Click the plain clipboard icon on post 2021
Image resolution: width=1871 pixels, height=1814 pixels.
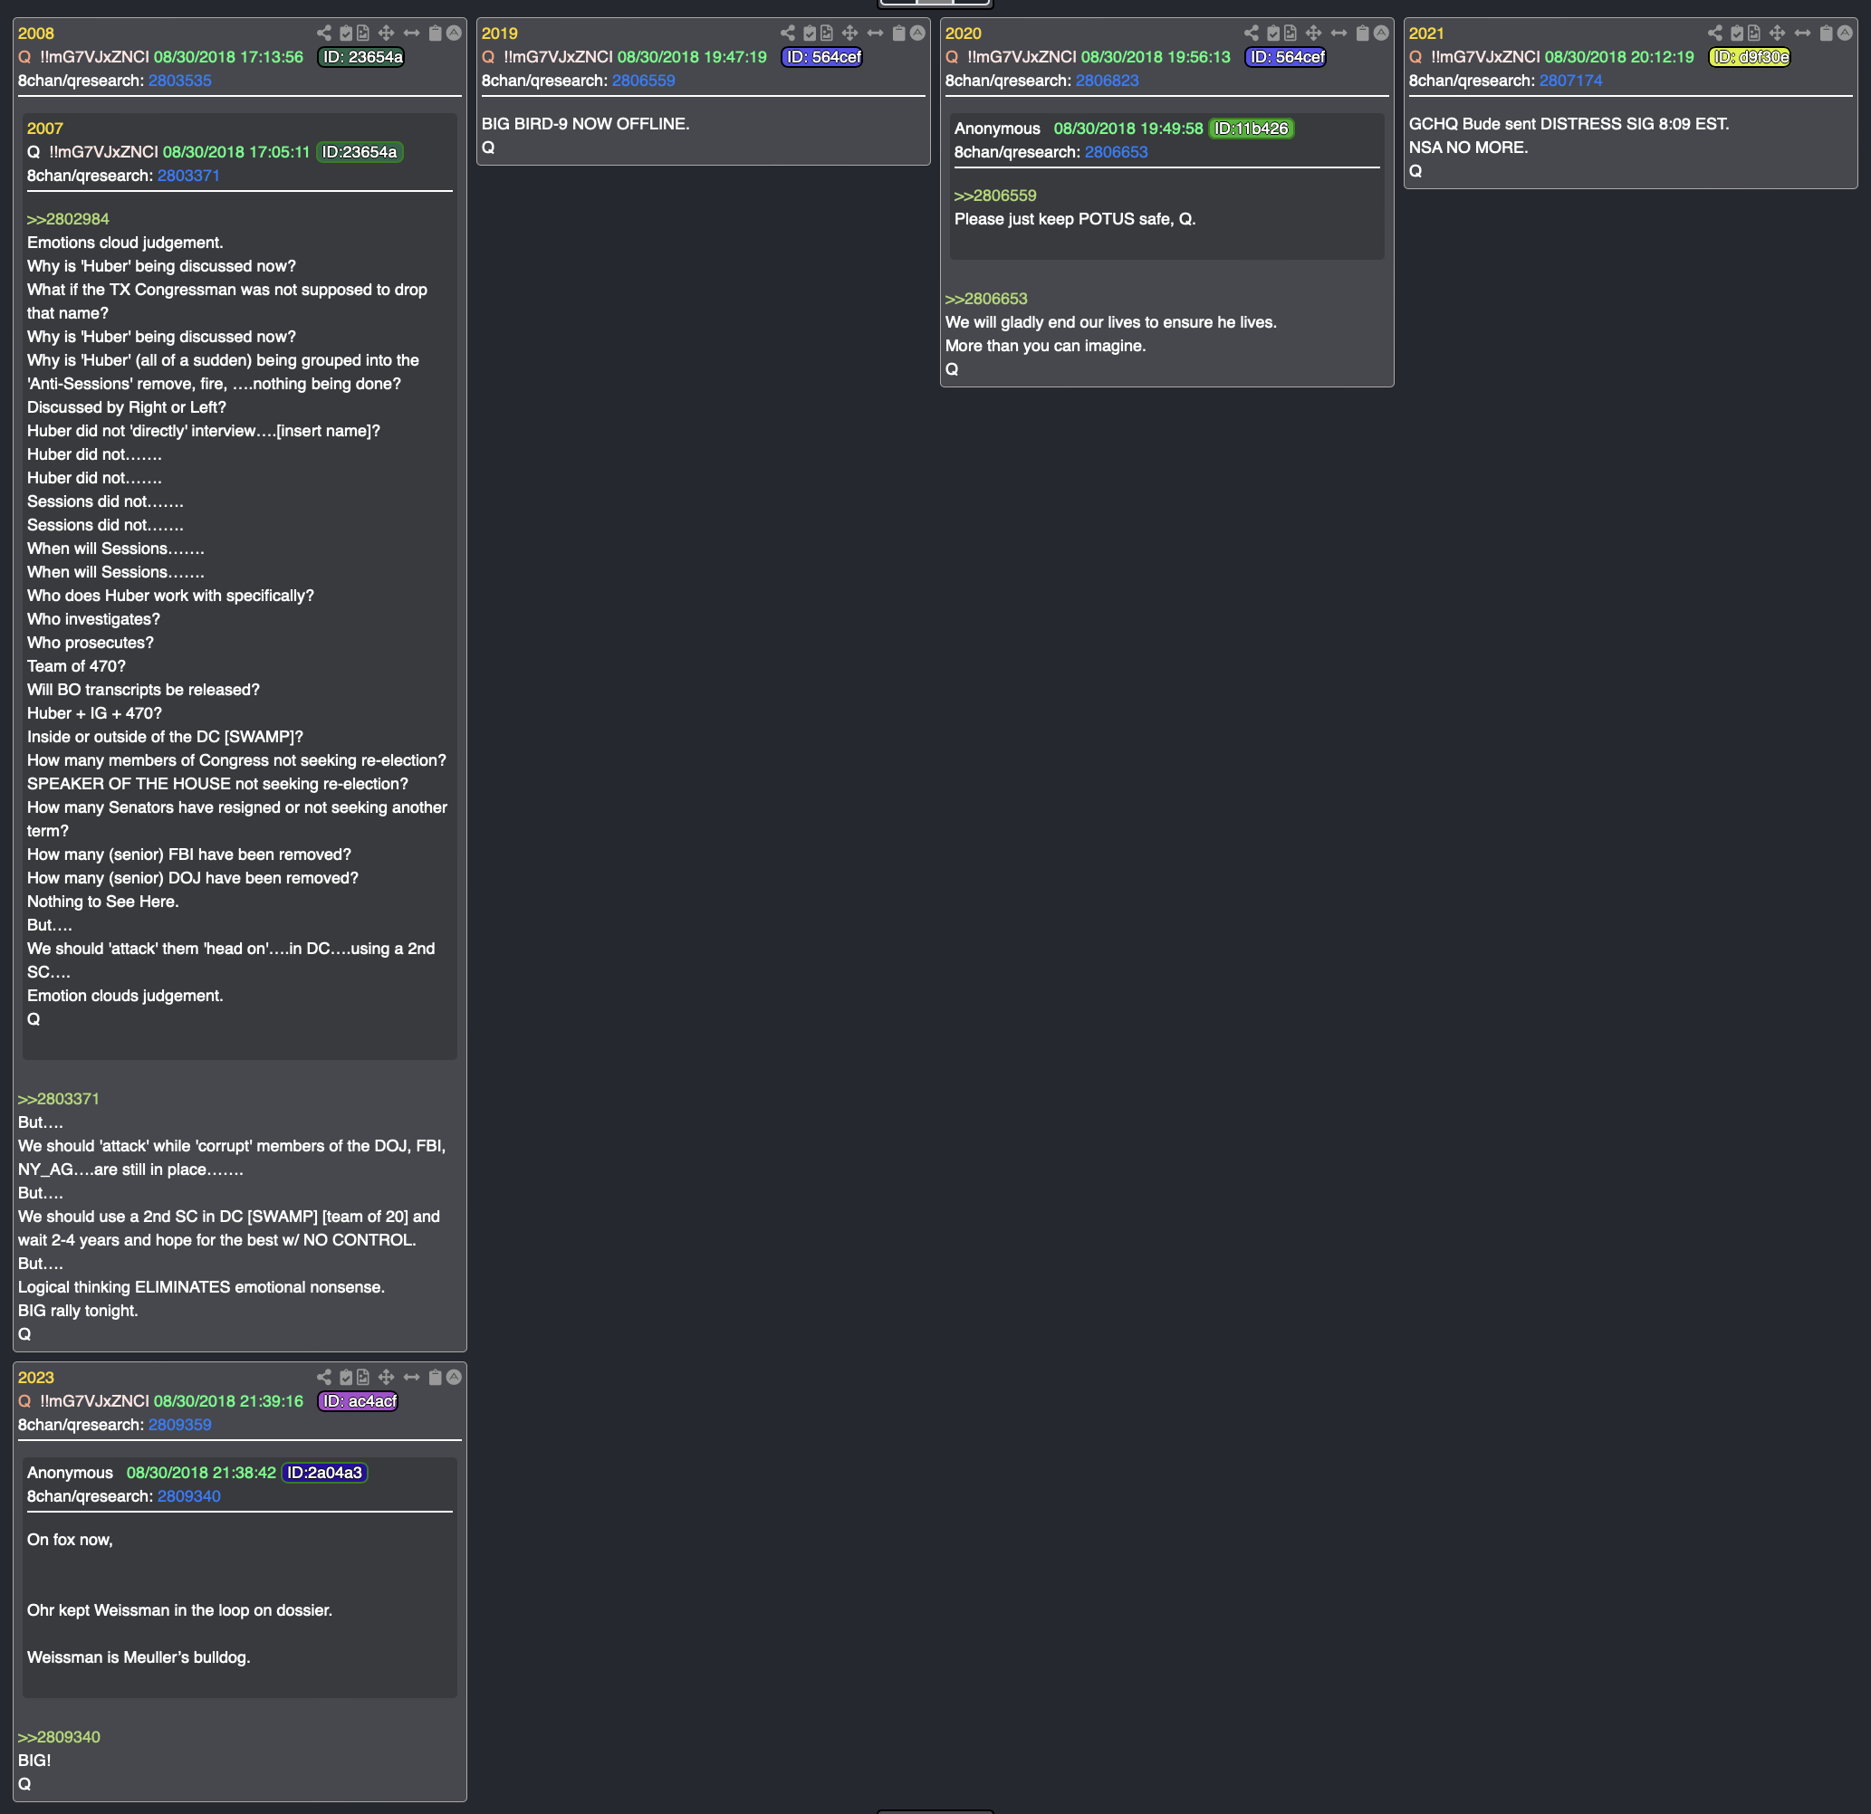[x=1828, y=33]
